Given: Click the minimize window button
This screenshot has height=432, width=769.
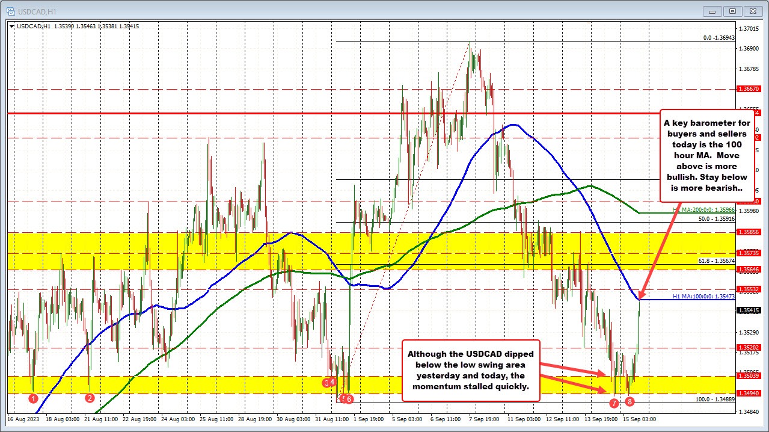Looking at the screenshot, I should tap(711, 11).
